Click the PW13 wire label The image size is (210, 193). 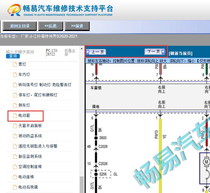156,134
